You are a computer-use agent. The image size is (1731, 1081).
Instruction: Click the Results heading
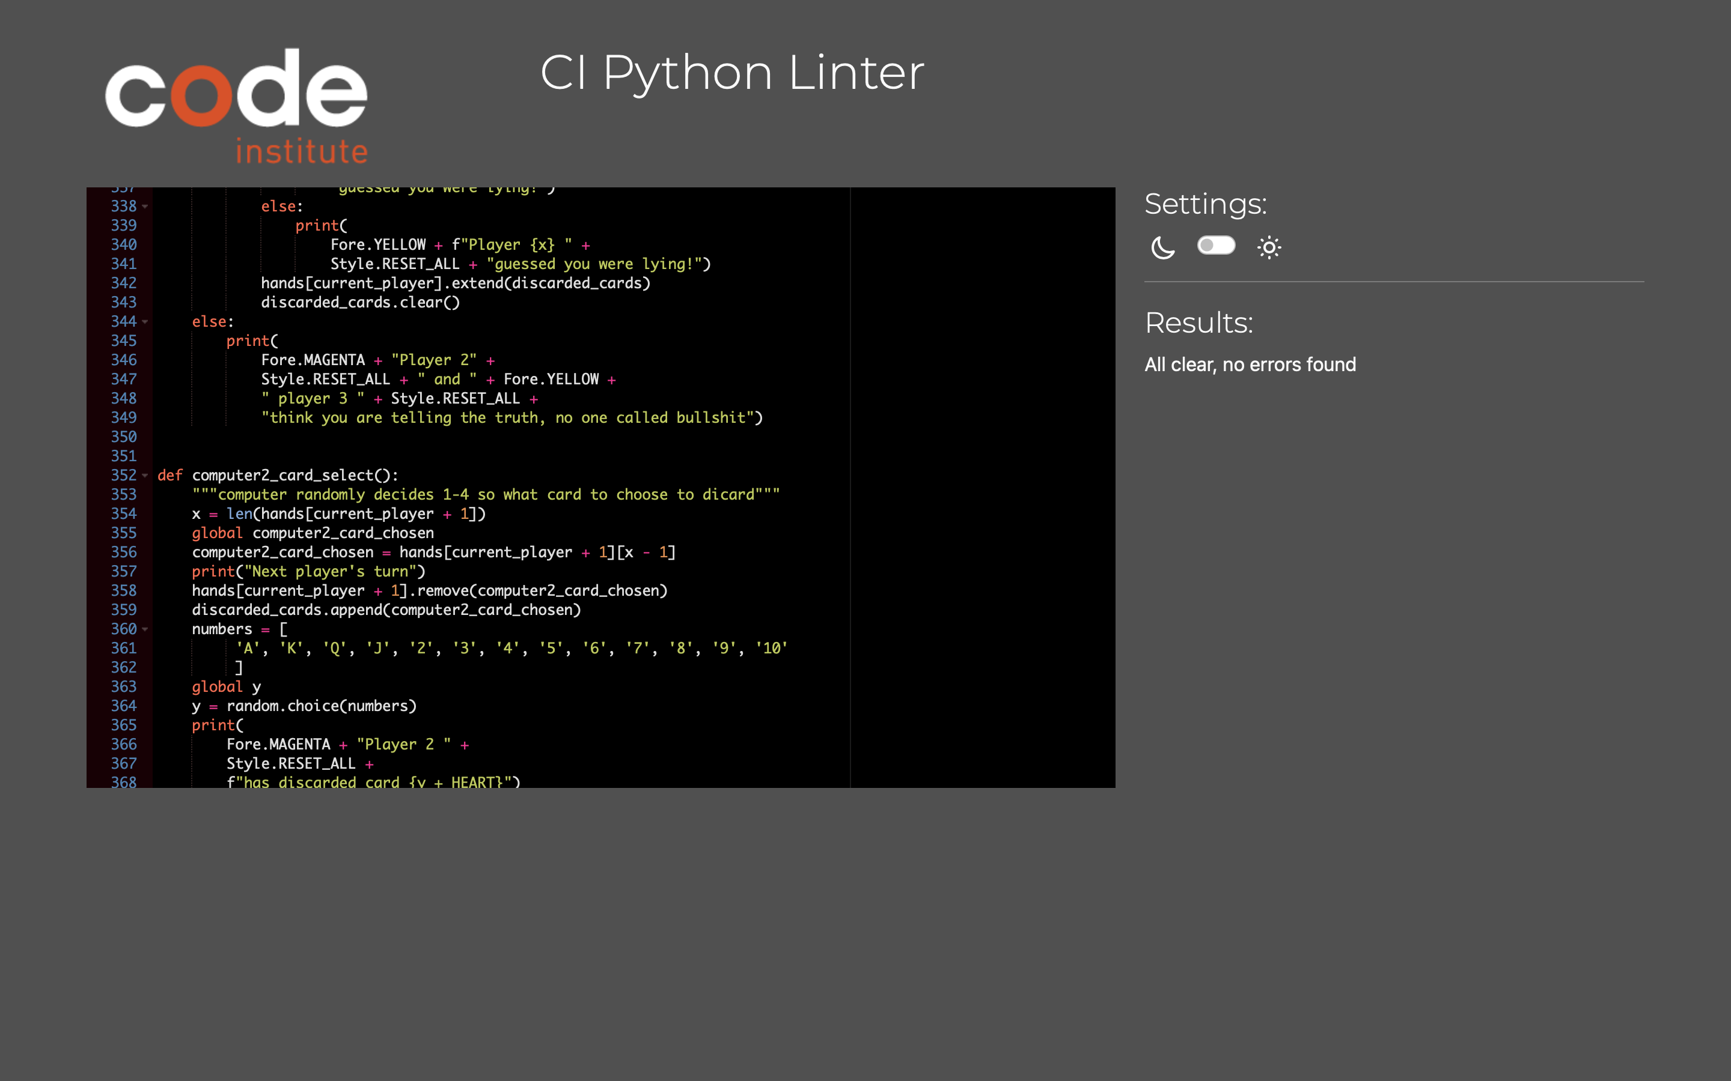pyautogui.click(x=1198, y=323)
